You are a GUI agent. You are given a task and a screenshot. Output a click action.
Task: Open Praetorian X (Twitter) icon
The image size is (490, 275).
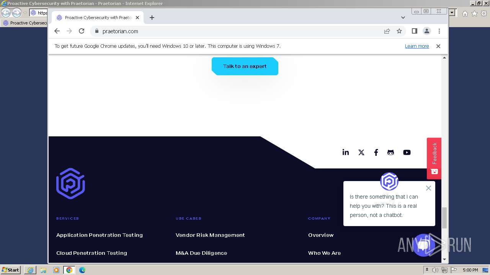pos(361,152)
